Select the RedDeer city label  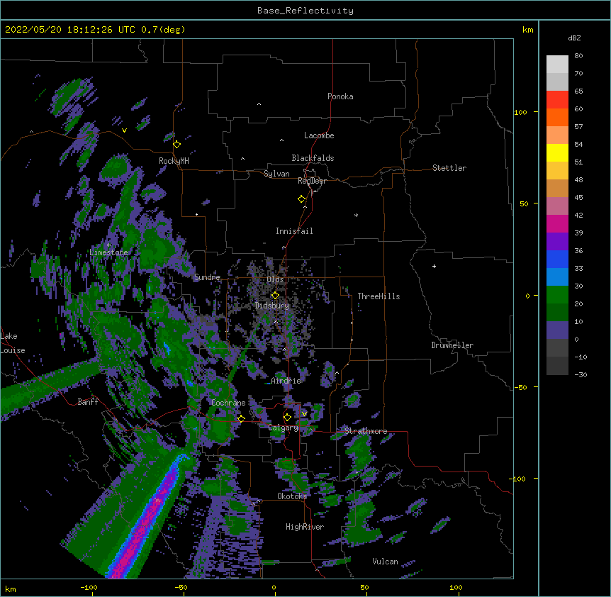[312, 181]
